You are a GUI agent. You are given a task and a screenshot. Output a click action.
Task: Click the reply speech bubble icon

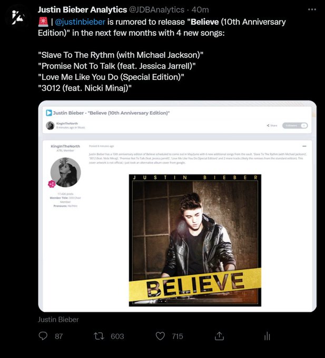[43, 336]
